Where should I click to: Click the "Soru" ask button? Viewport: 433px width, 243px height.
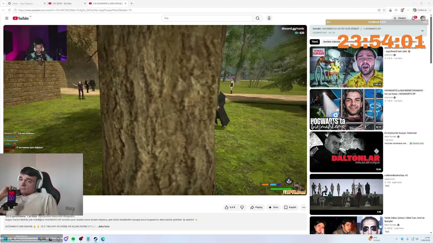tap(273, 207)
